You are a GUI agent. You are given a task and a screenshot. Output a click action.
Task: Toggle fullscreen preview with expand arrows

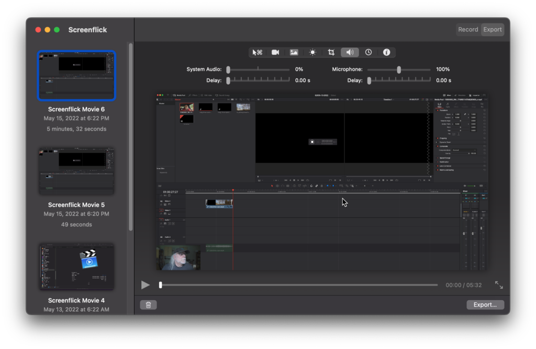pyautogui.click(x=499, y=285)
